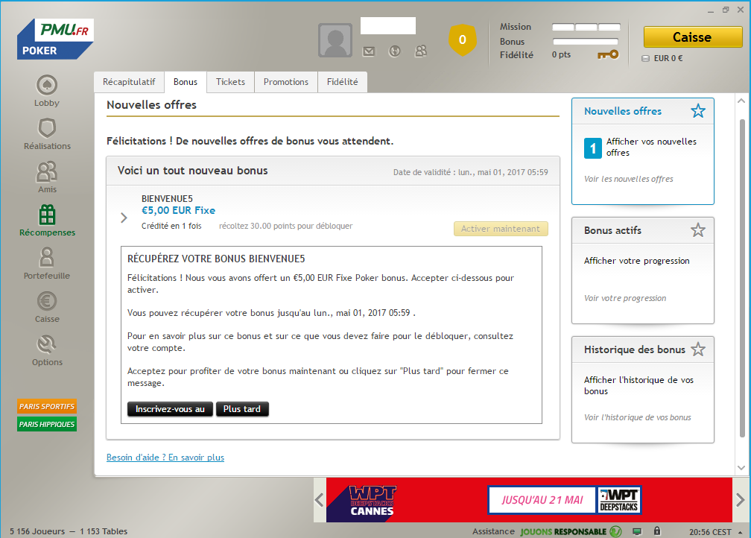
Task: Open Portefeuille in the sidebar
Action: click(x=47, y=259)
